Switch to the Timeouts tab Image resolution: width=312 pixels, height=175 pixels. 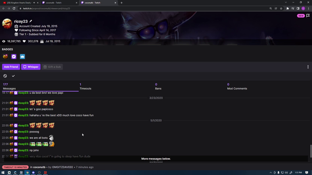[x=85, y=87]
